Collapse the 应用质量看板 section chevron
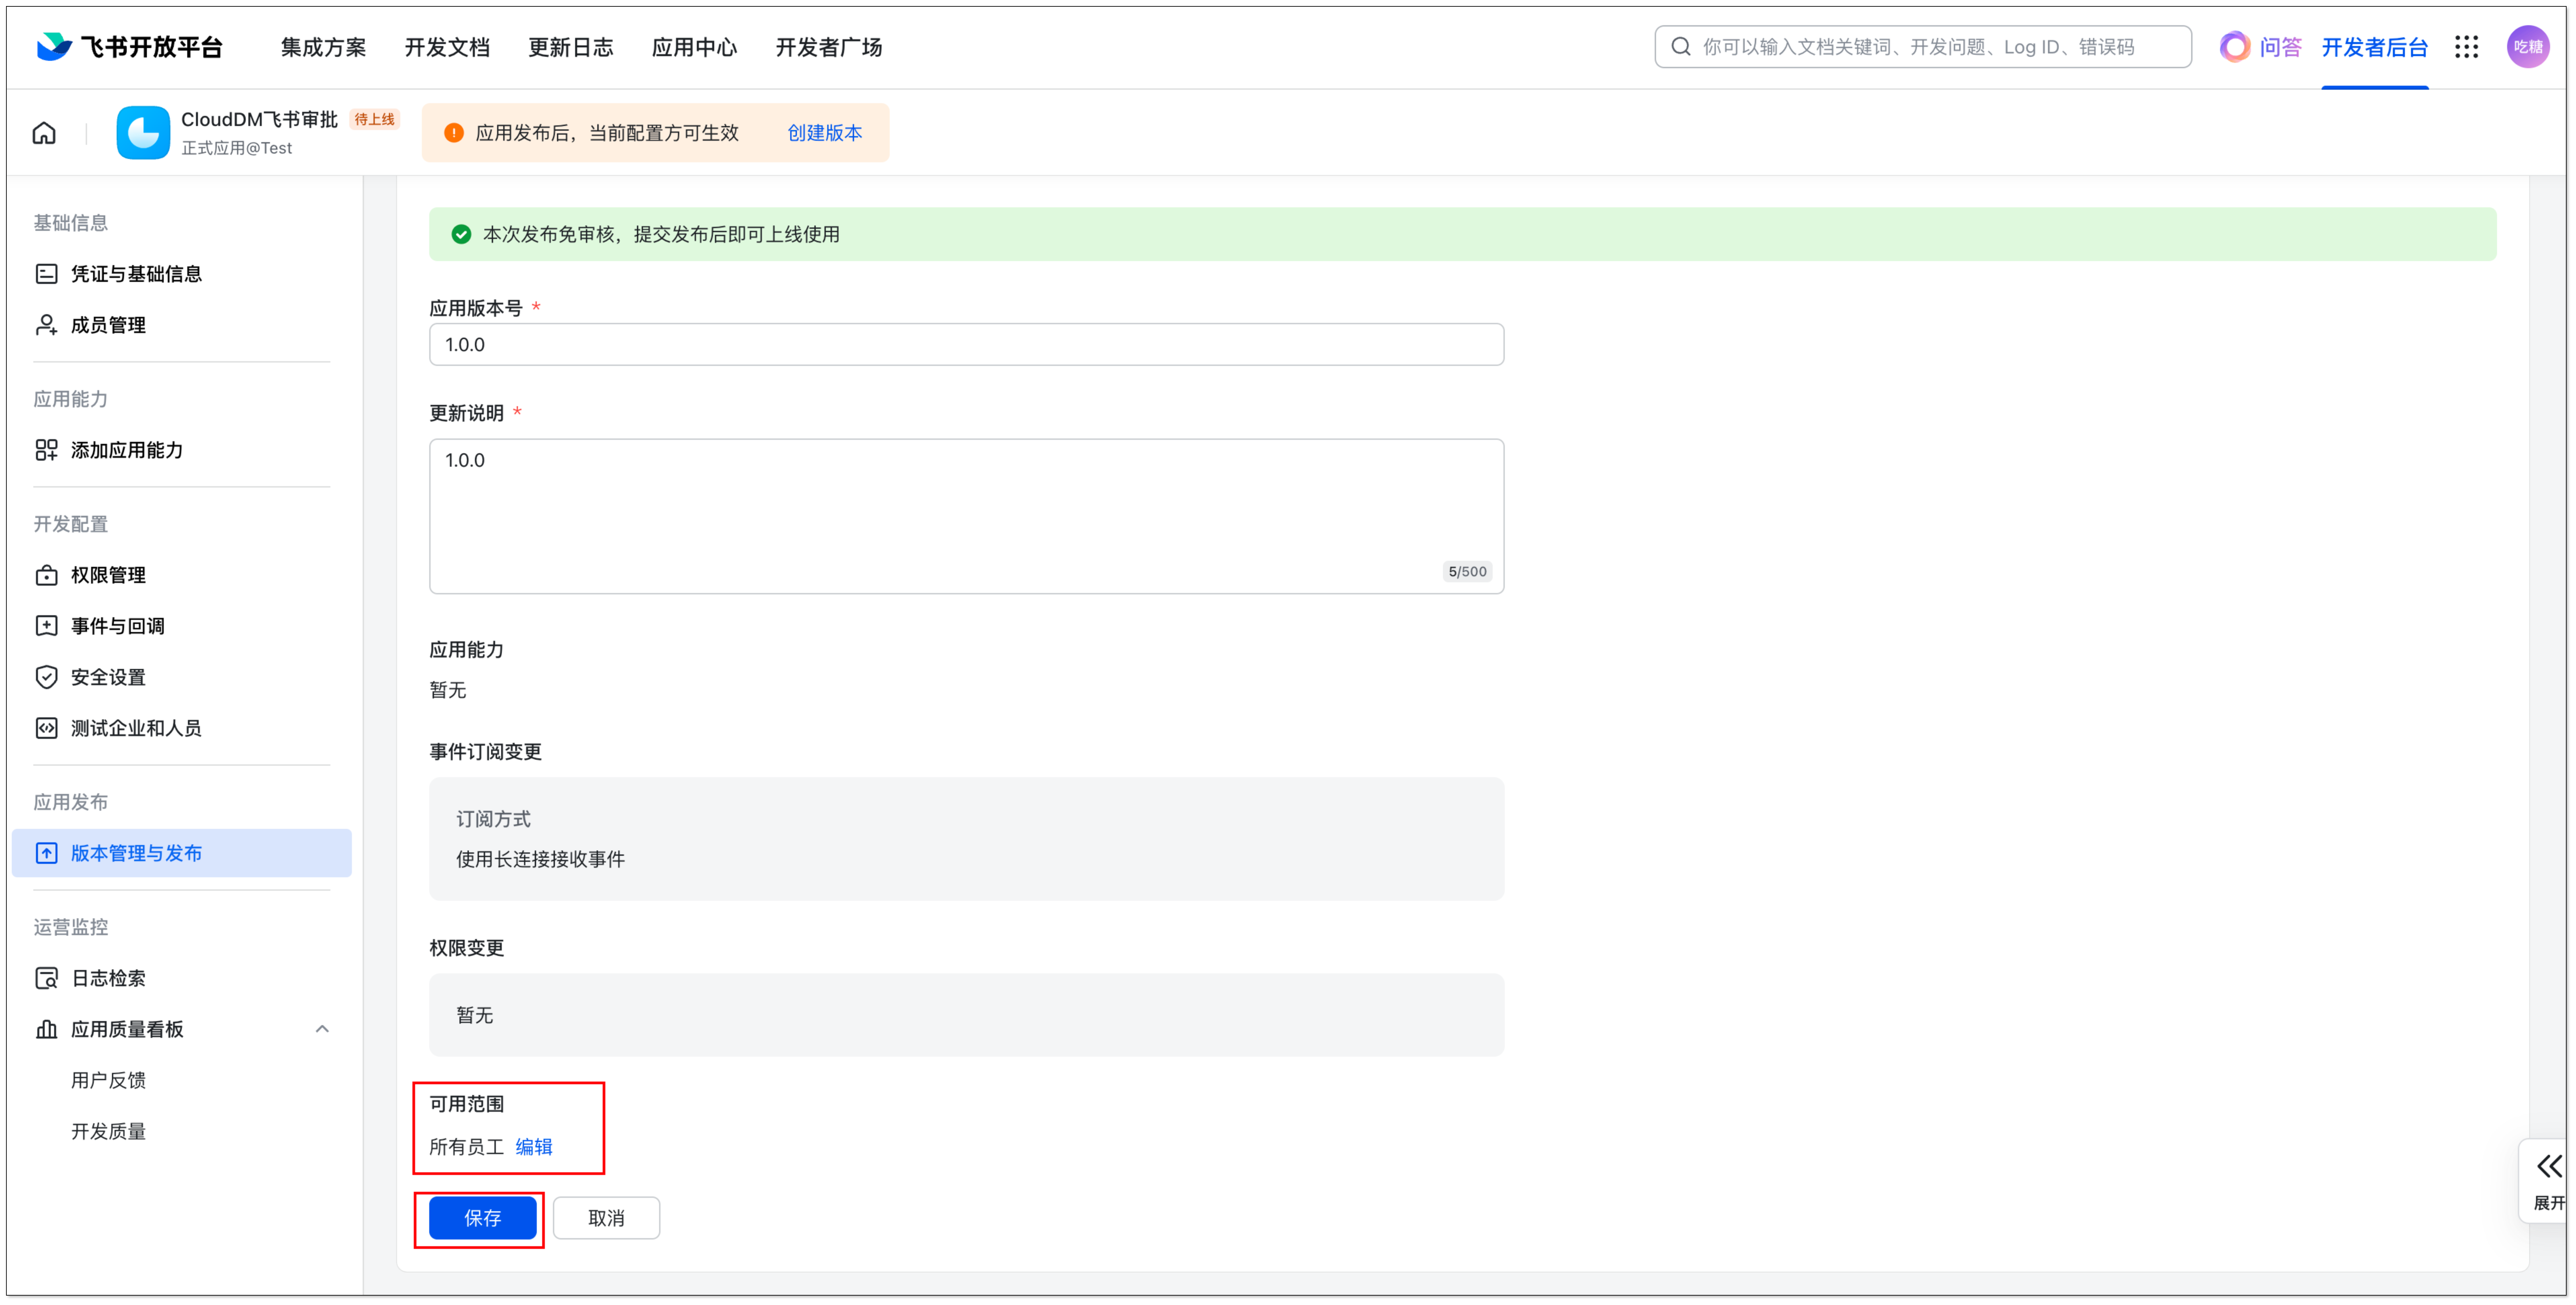The image size is (2576, 1305). tap(322, 1029)
